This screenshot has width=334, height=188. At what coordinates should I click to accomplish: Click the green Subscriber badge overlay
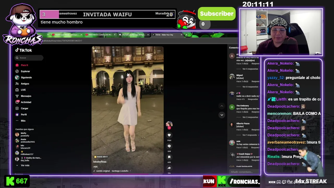tap(217, 14)
